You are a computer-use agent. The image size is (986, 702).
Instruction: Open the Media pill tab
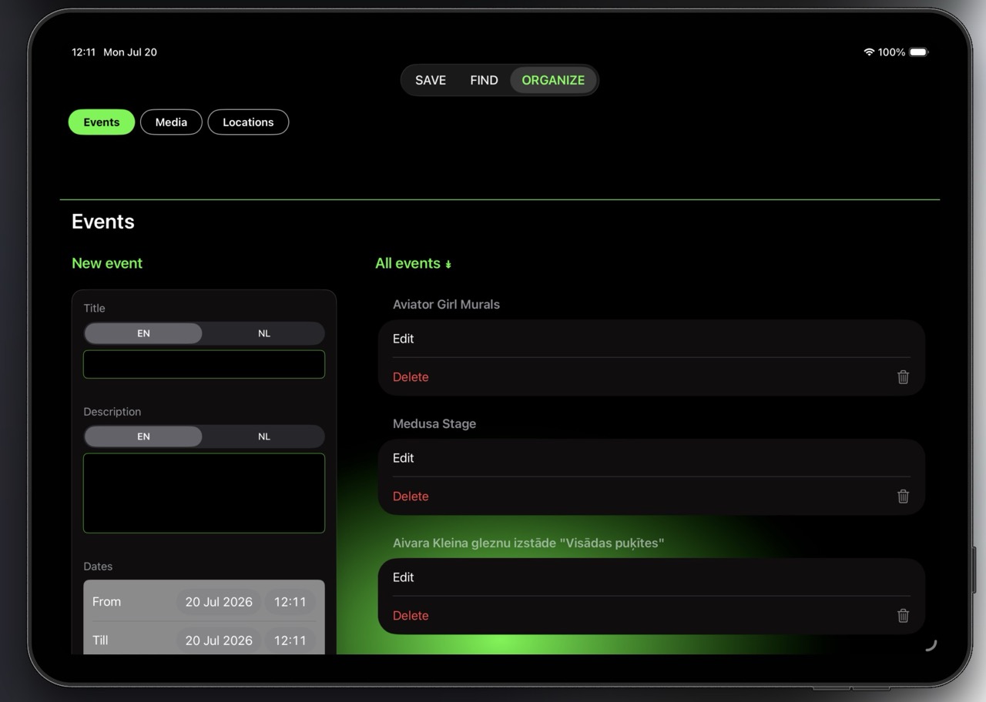point(171,122)
